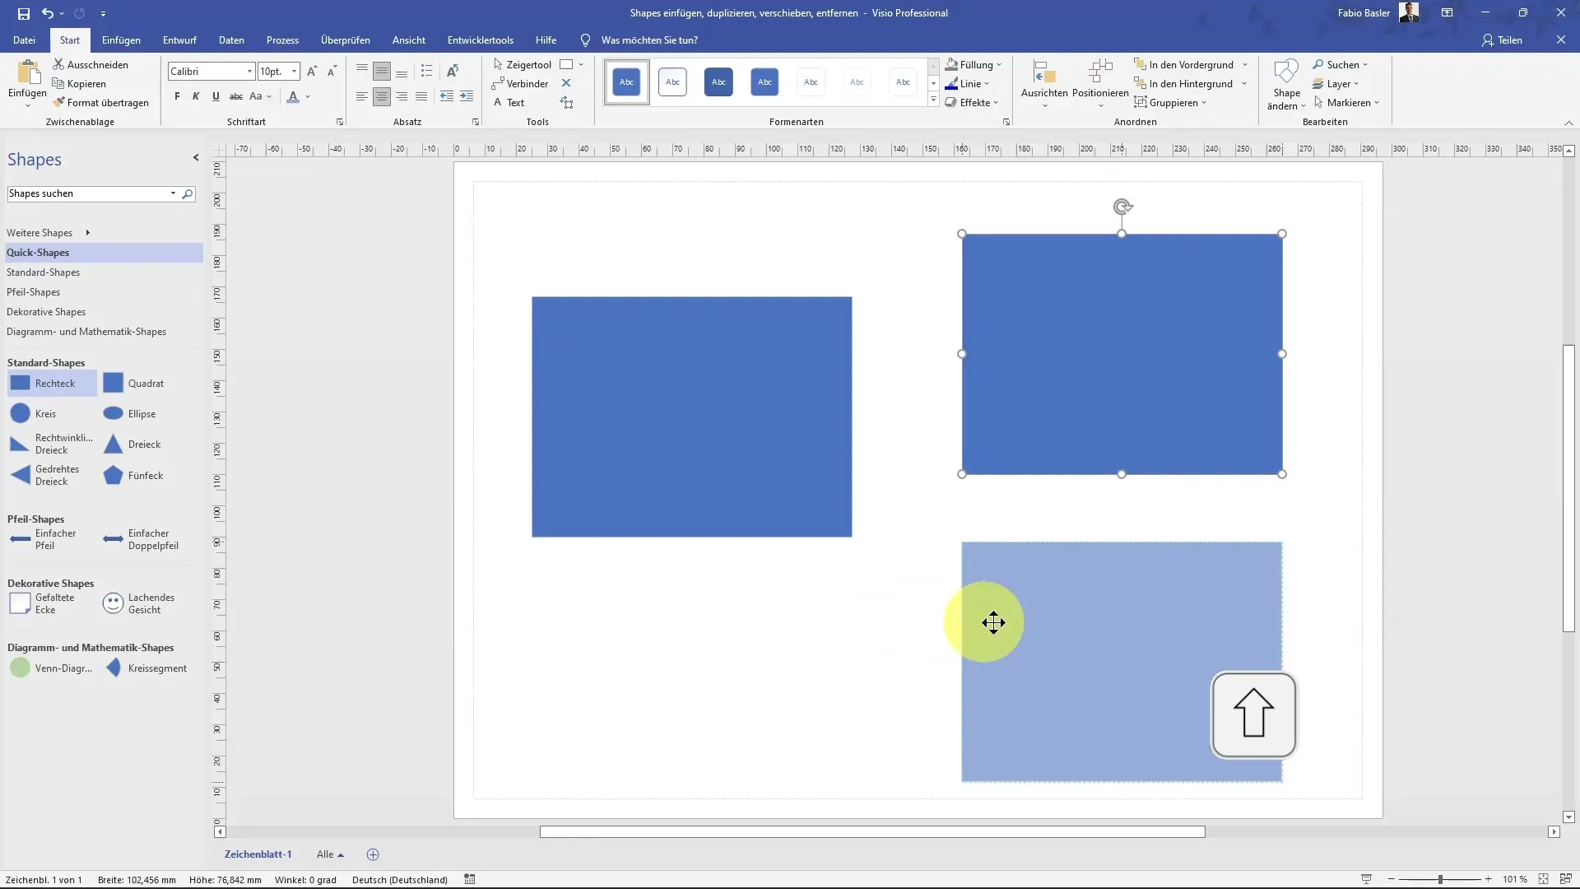Toggle align middle vertical text
This screenshot has width=1580, height=889.
(382, 72)
